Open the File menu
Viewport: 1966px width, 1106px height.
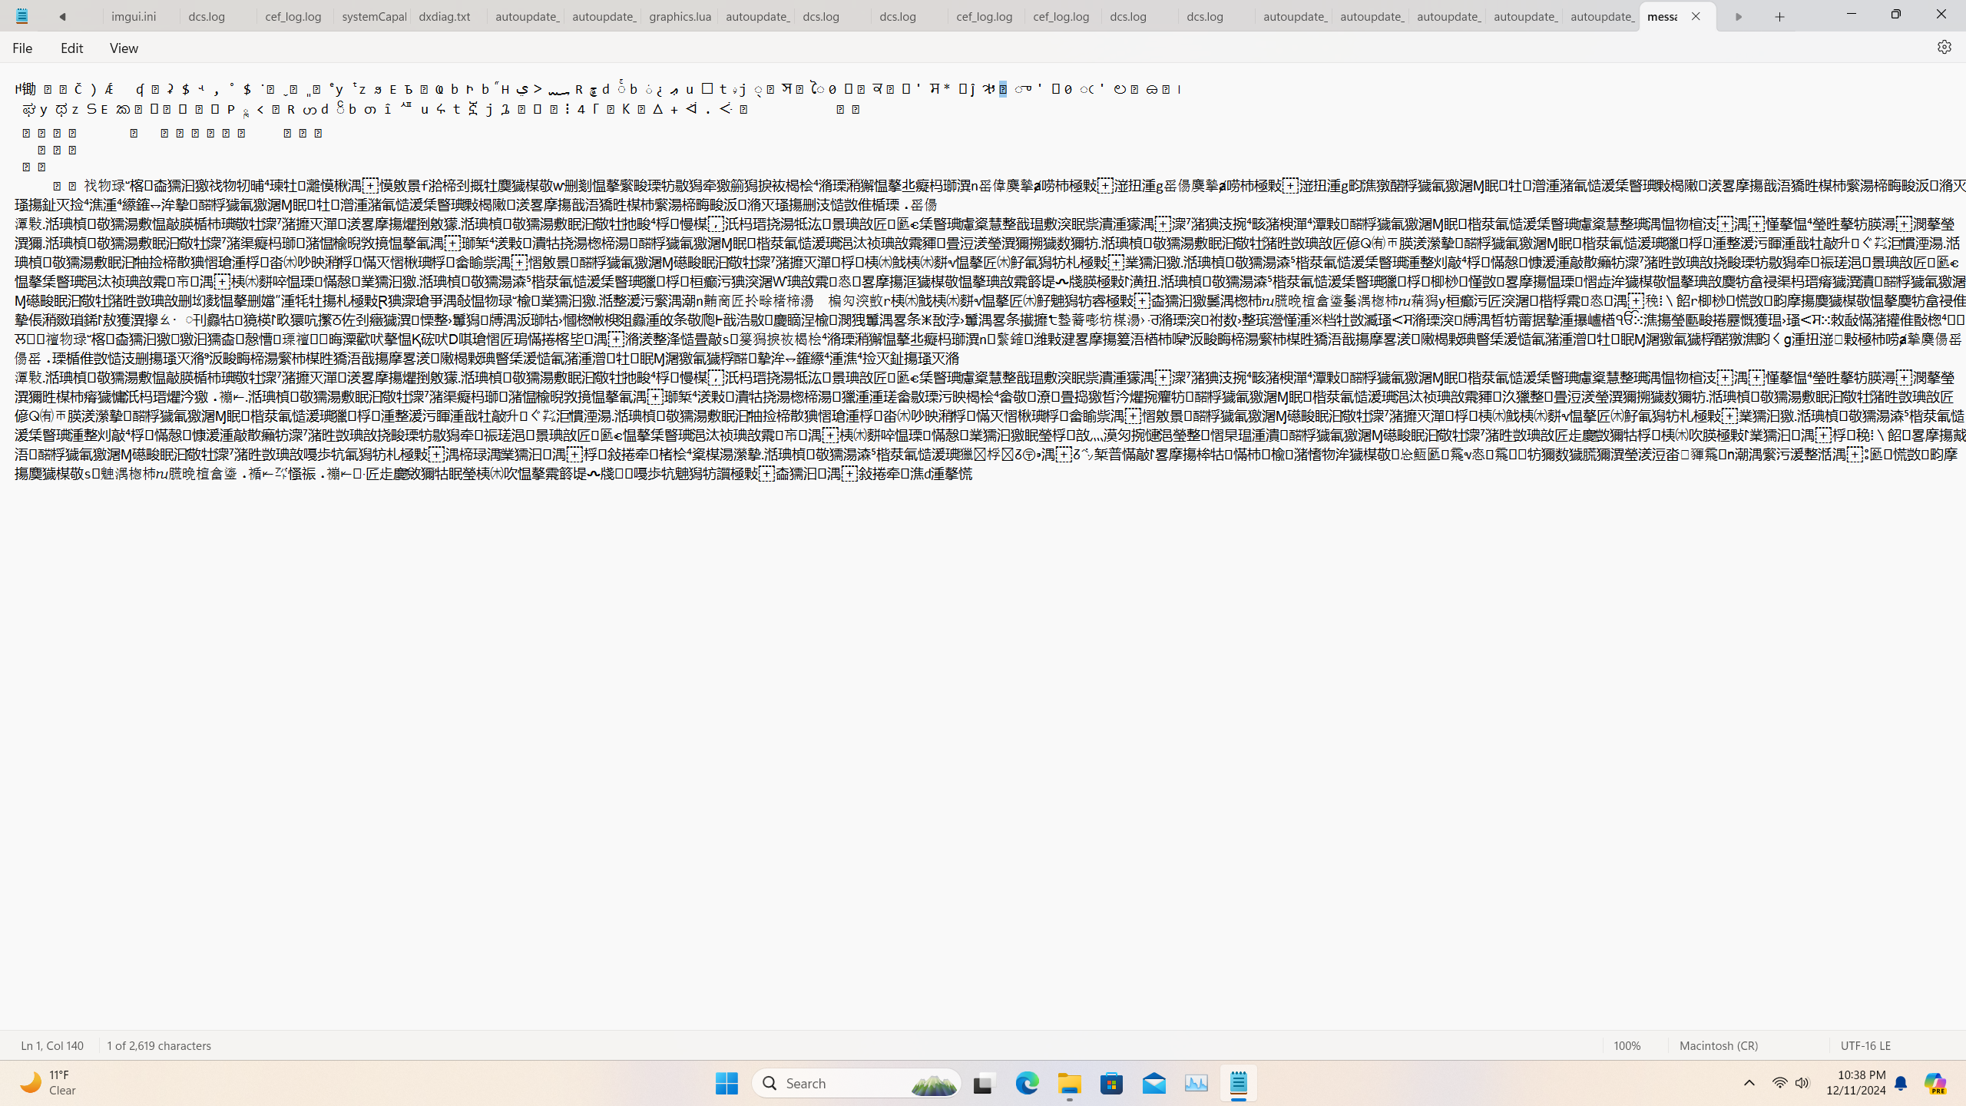[x=22, y=48]
